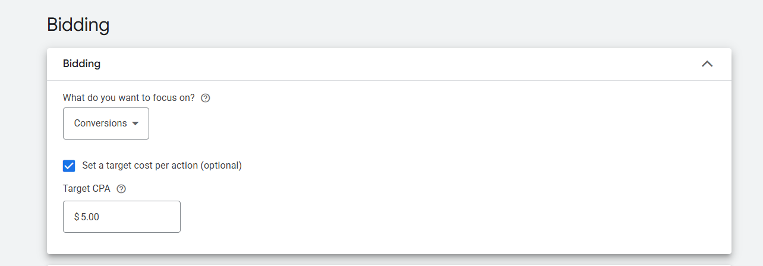This screenshot has height=266, width=763.
Task: Select the 'Conversions' text in the focus selector
Action: tap(100, 123)
